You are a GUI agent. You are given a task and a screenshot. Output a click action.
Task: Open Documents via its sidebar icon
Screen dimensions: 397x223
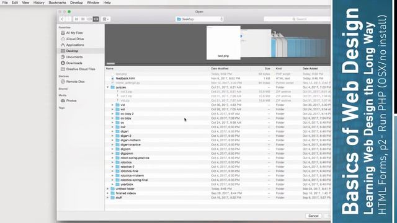(63, 57)
